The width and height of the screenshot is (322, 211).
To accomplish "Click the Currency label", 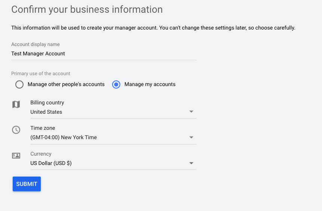I will click(x=41, y=154).
